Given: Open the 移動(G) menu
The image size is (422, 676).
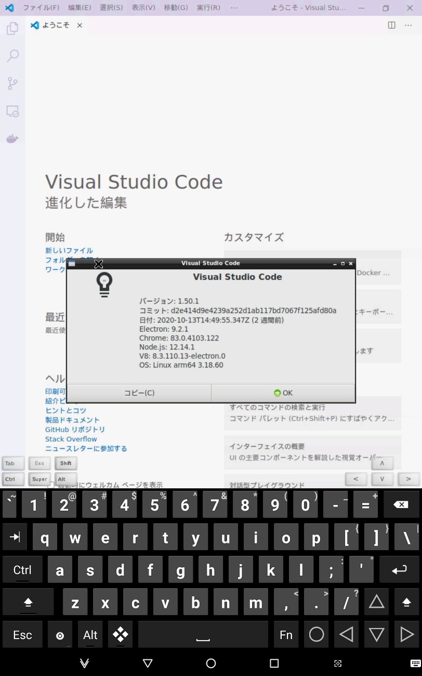Looking at the screenshot, I should (x=176, y=8).
